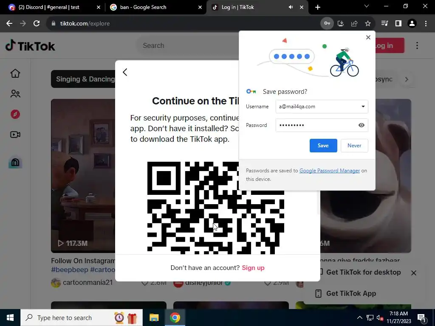Image resolution: width=435 pixels, height=326 pixels.
Task: Show password with the eye icon
Action: [x=361, y=125]
